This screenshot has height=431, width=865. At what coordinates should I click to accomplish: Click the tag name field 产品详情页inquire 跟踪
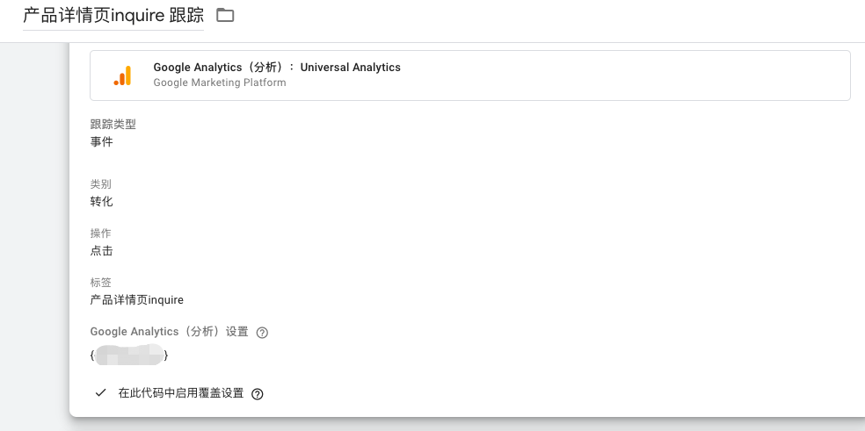click(x=113, y=16)
